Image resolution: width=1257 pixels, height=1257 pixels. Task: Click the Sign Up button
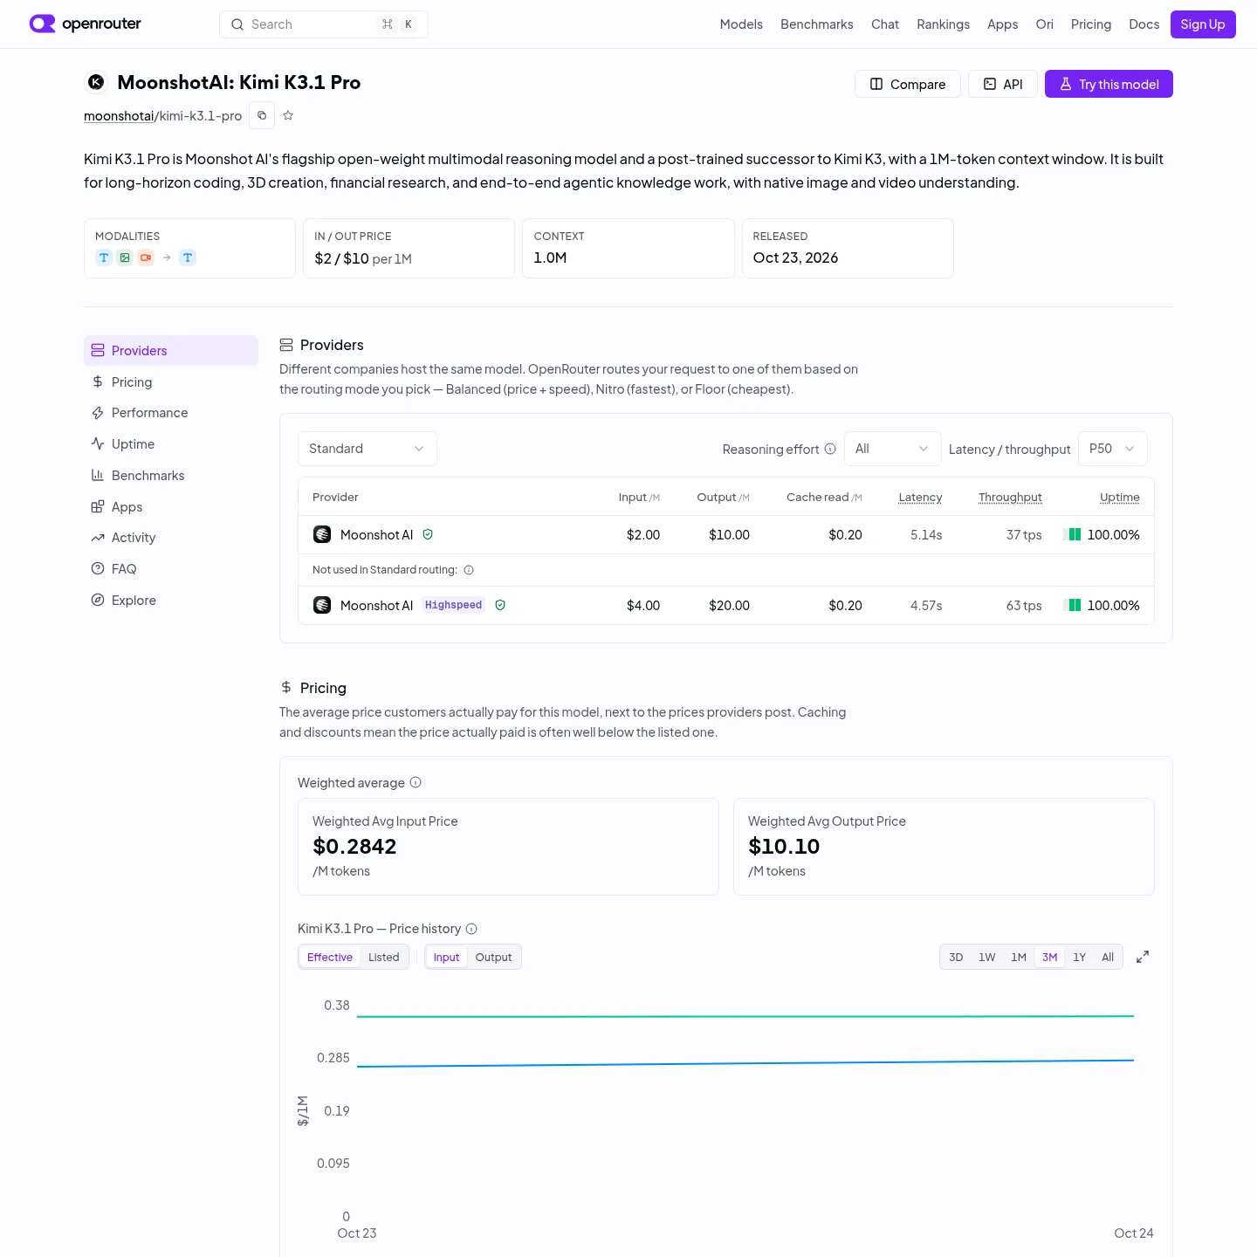tap(1203, 24)
